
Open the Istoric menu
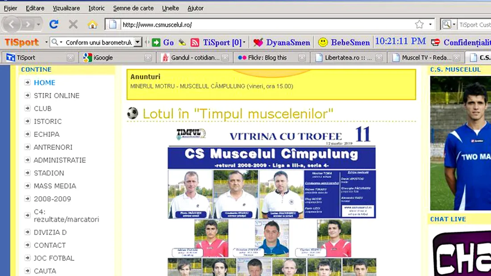coord(96,8)
